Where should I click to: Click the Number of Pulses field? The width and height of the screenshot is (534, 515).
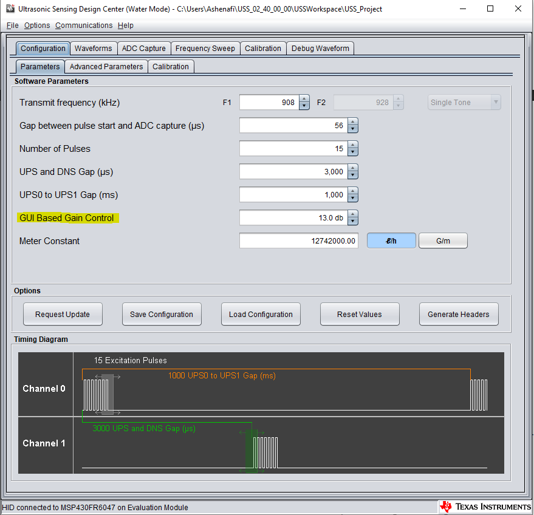coord(293,149)
